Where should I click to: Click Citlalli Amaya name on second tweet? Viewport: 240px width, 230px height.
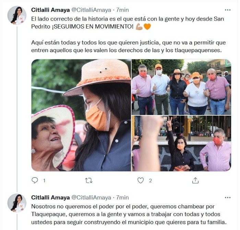tap(50, 197)
